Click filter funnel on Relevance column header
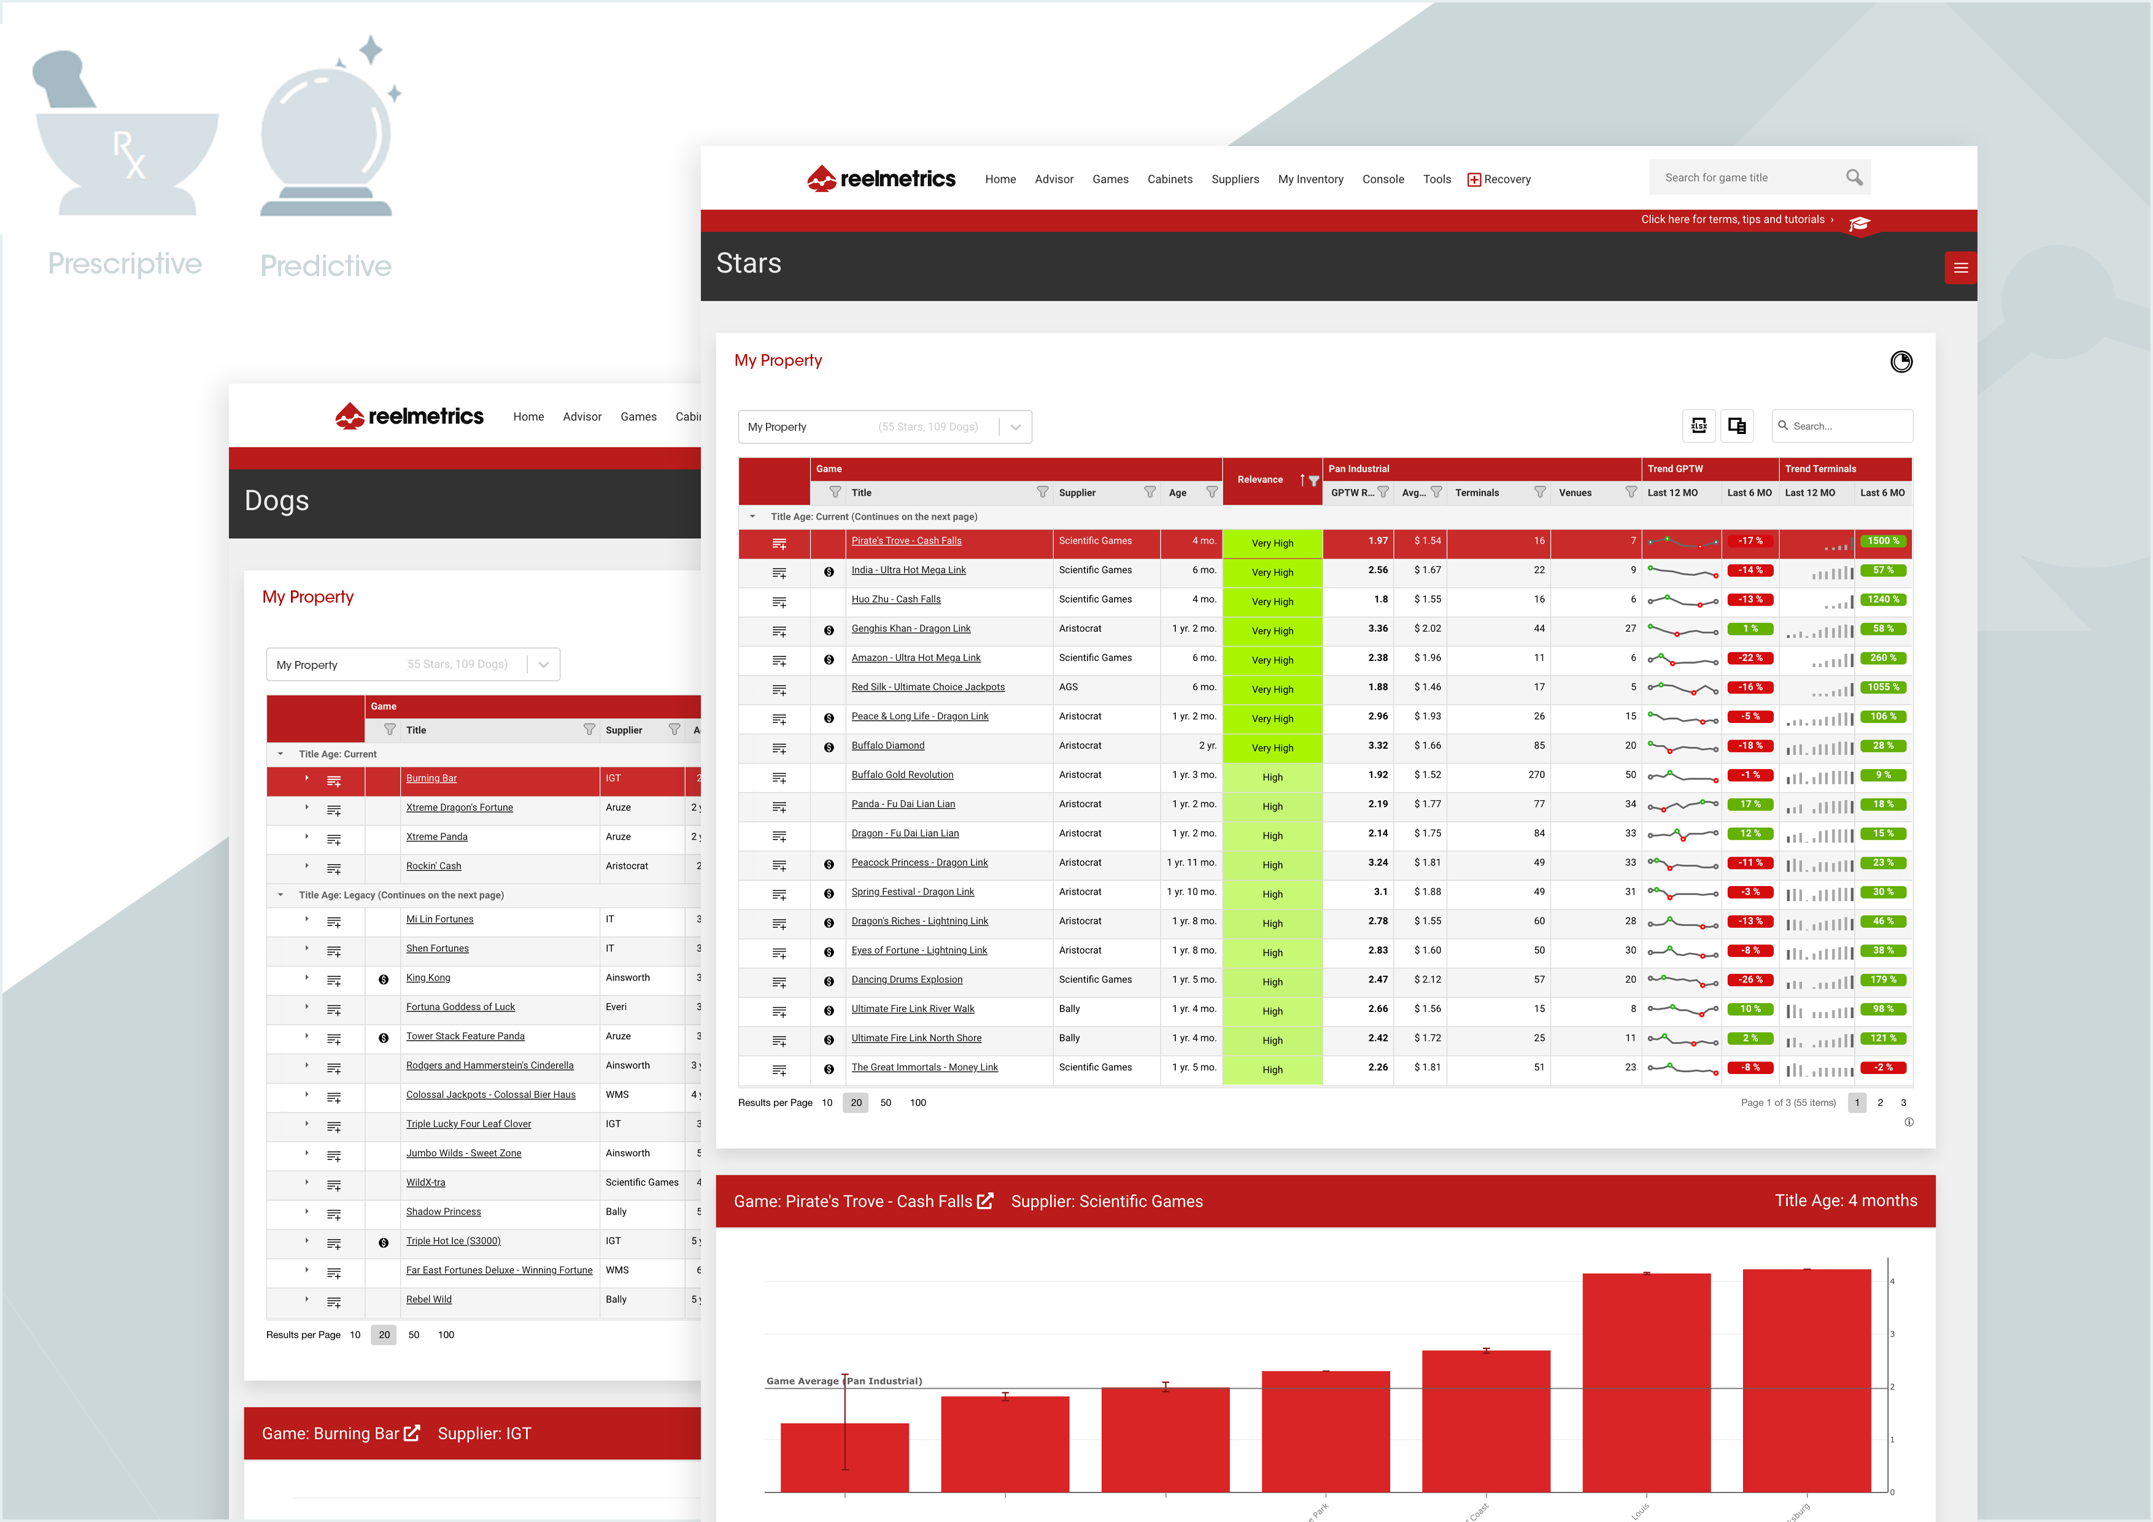 [x=1314, y=480]
